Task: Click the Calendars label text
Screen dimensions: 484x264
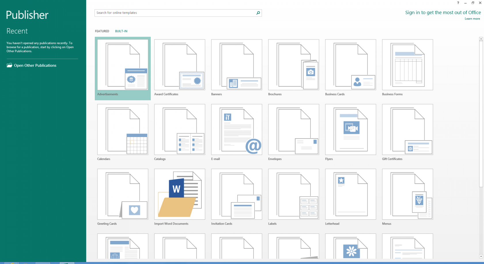Action: click(104, 159)
